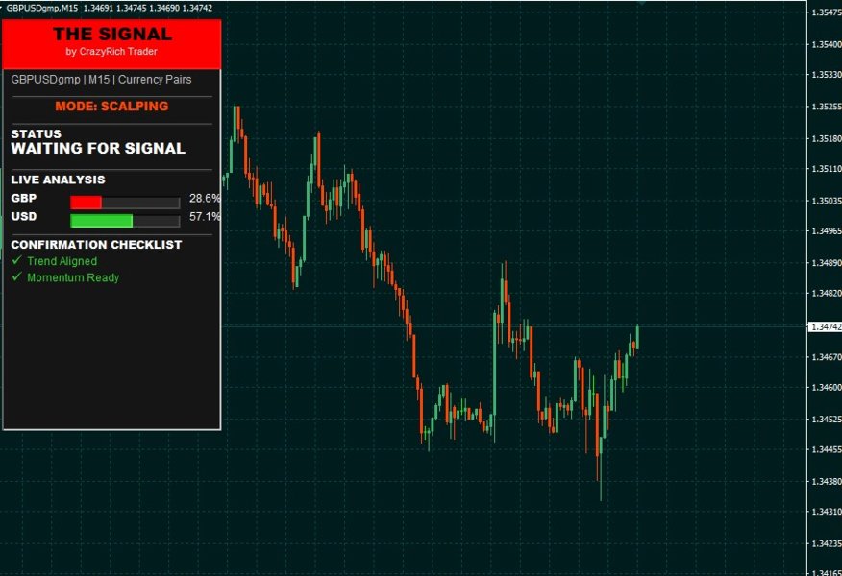Click the 1.35330 price axis label
The image size is (842, 576).
[827, 75]
